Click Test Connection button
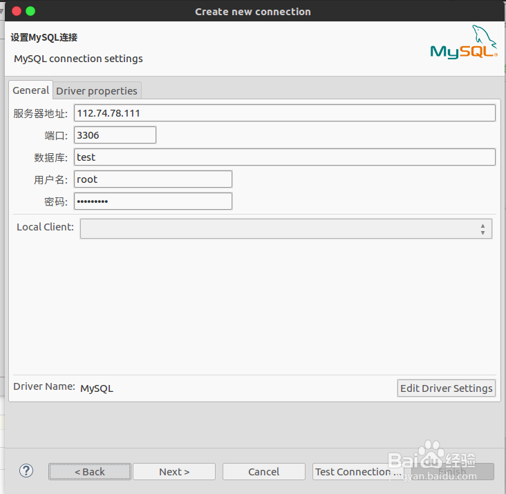This screenshot has height=494, width=506. point(358,472)
